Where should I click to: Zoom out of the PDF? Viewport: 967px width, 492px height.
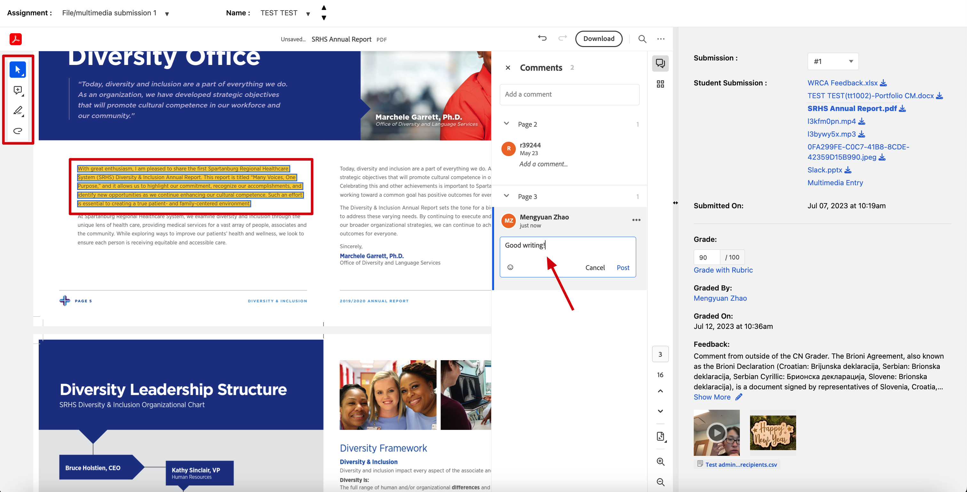(661, 482)
